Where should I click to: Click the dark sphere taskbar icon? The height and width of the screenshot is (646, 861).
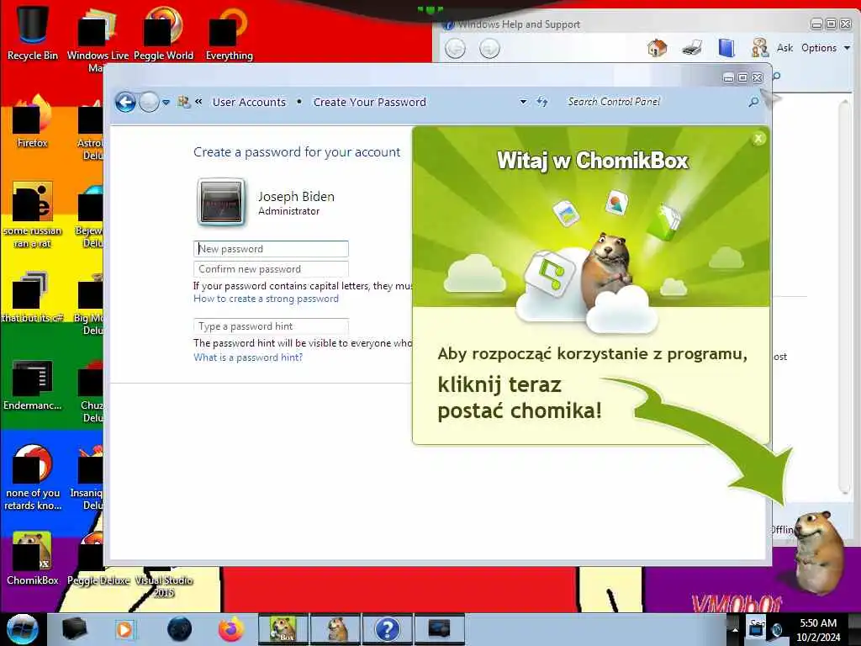pyautogui.click(x=180, y=629)
